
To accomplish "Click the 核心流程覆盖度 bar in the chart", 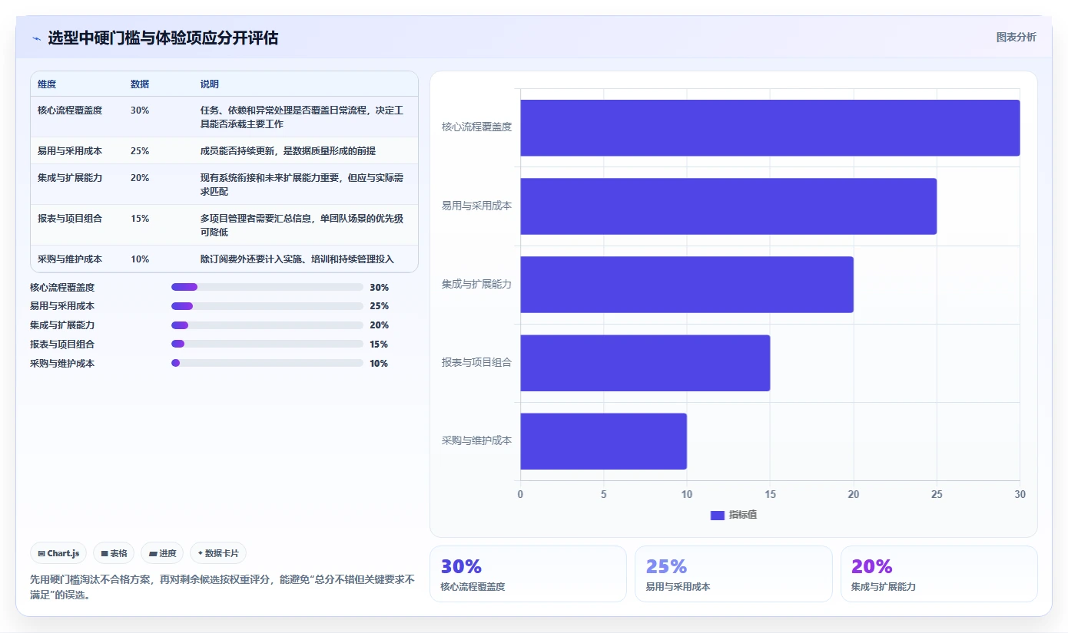I will coord(770,127).
